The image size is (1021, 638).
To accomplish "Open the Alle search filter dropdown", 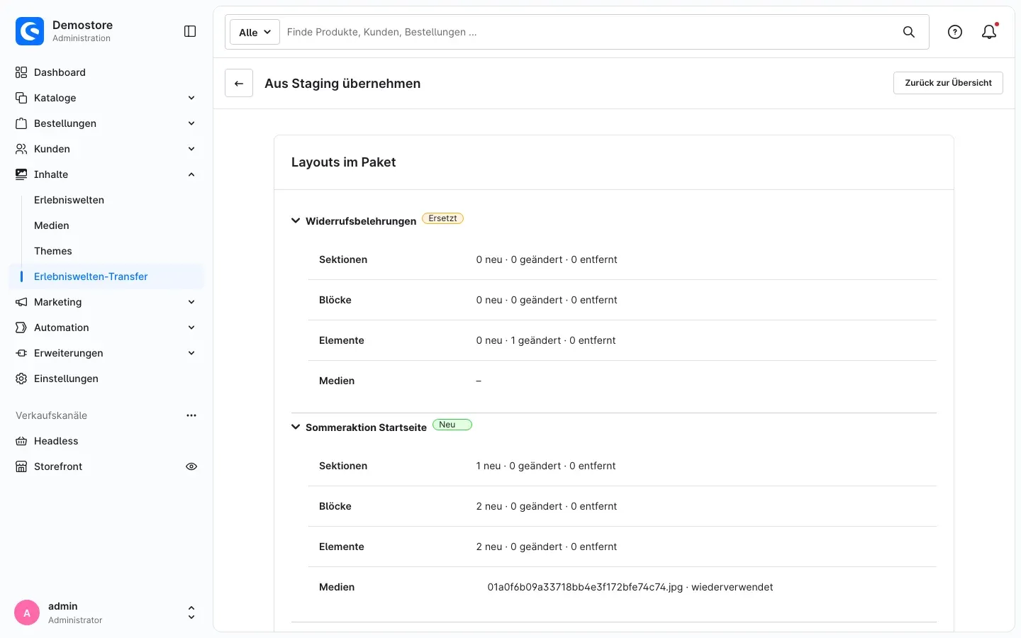I will pos(255,32).
